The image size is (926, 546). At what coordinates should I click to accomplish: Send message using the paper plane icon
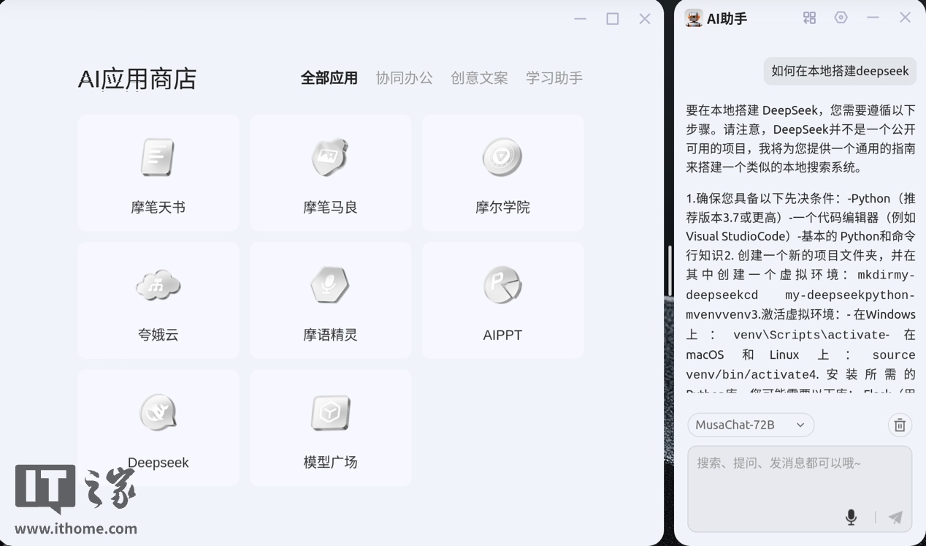(895, 517)
